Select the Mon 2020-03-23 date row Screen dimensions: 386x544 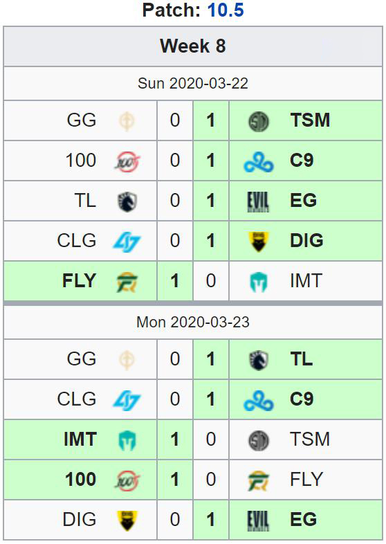[x=193, y=323]
